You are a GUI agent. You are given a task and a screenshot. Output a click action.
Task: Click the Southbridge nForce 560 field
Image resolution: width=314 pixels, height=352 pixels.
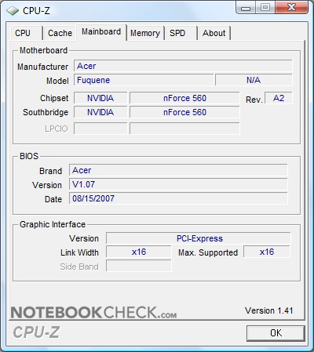tap(184, 112)
